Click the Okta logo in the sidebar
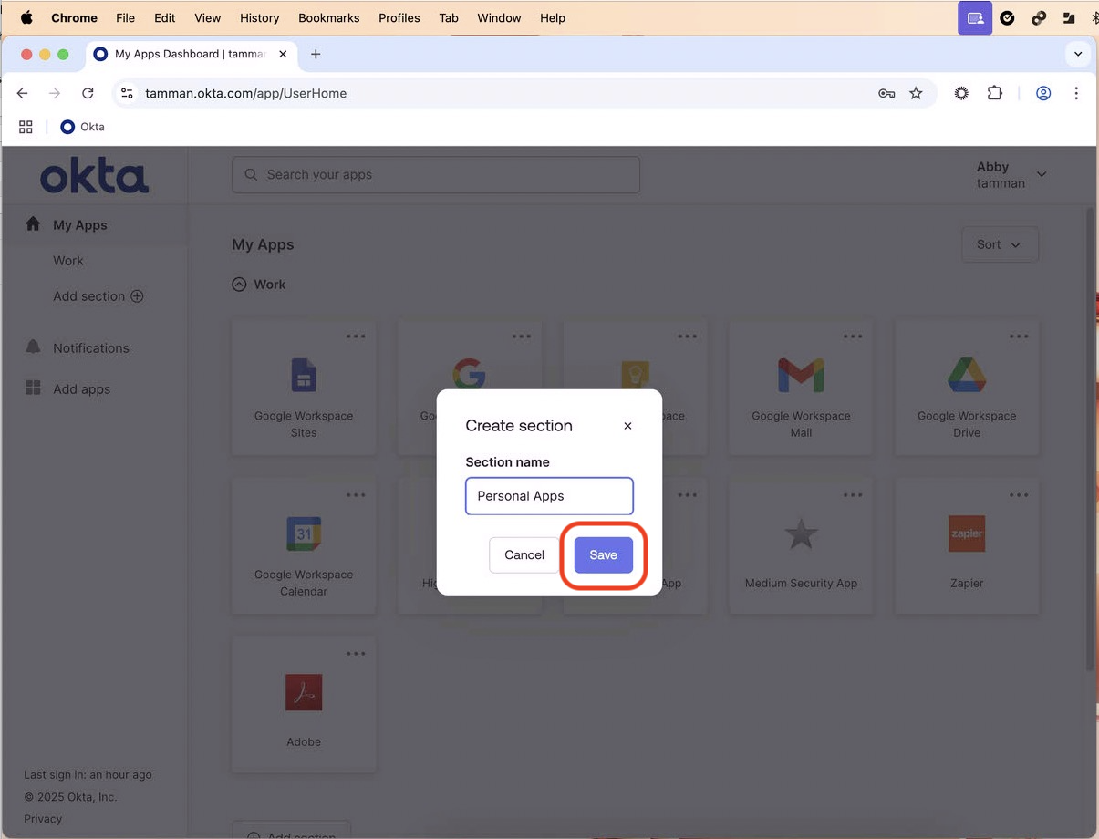The height and width of the screenshot is (839, 1099). click(95, 175)
